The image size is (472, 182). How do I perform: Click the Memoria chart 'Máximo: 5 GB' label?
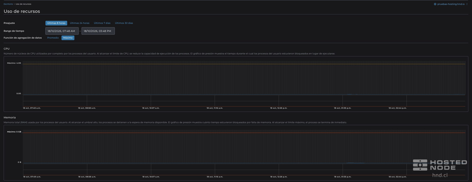[14, 132]
